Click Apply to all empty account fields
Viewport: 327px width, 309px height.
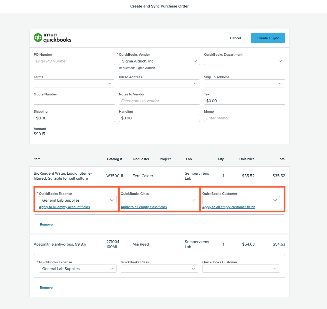(64, 207)
